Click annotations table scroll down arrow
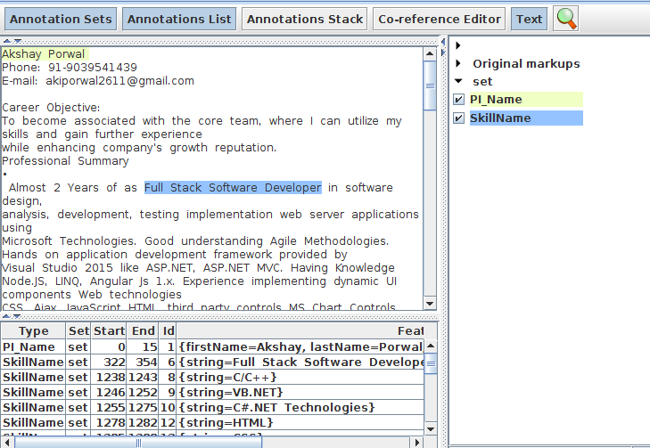Image resolution: width=650 pixels, height=448 pixels. coord(430,428)
